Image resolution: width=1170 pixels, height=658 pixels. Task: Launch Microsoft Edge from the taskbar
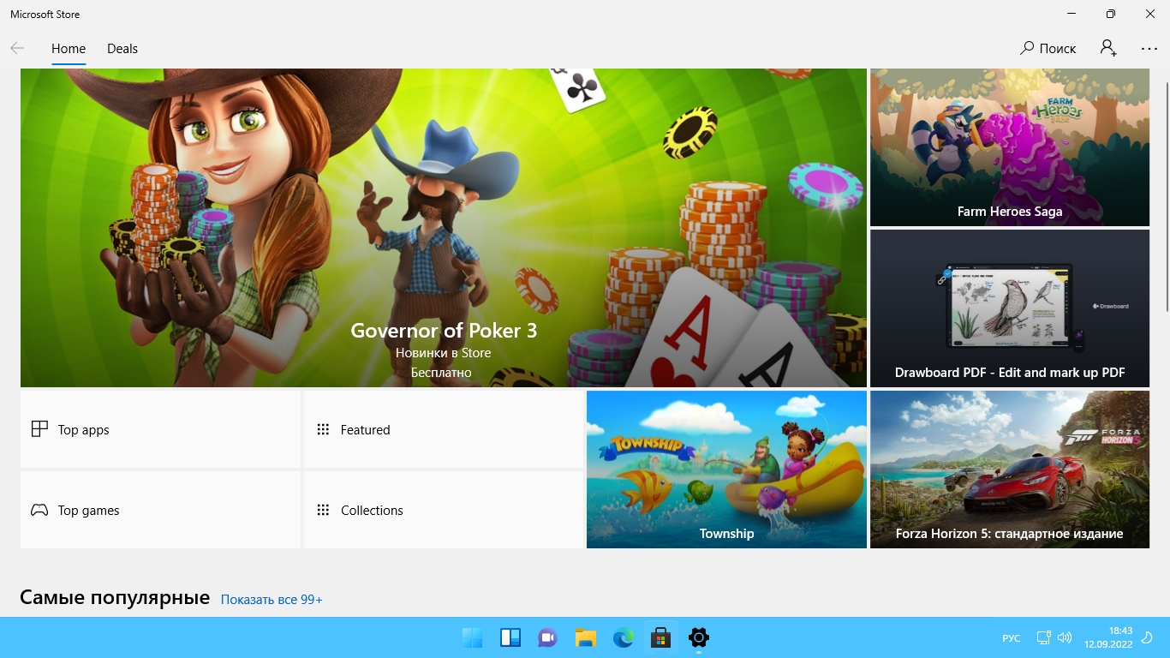pos(624,637)
